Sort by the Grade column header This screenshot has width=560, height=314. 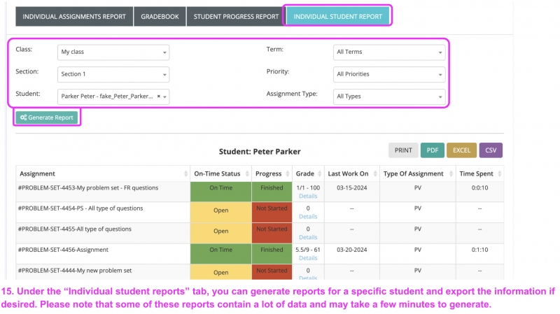308,173
